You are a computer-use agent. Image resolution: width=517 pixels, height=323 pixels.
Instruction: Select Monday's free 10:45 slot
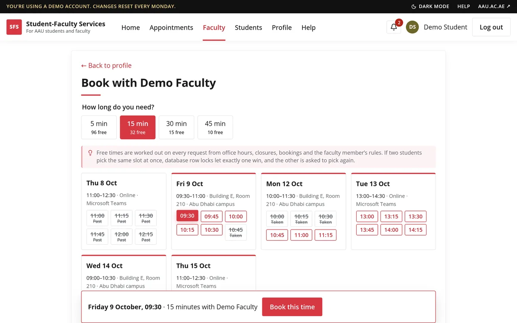(277, 235)
